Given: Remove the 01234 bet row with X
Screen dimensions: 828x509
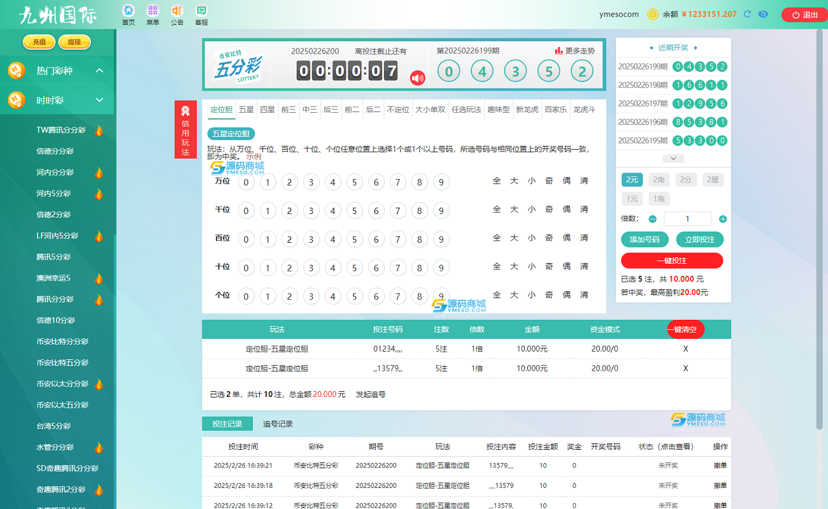Looking at the screenshot, I should 685,349.
